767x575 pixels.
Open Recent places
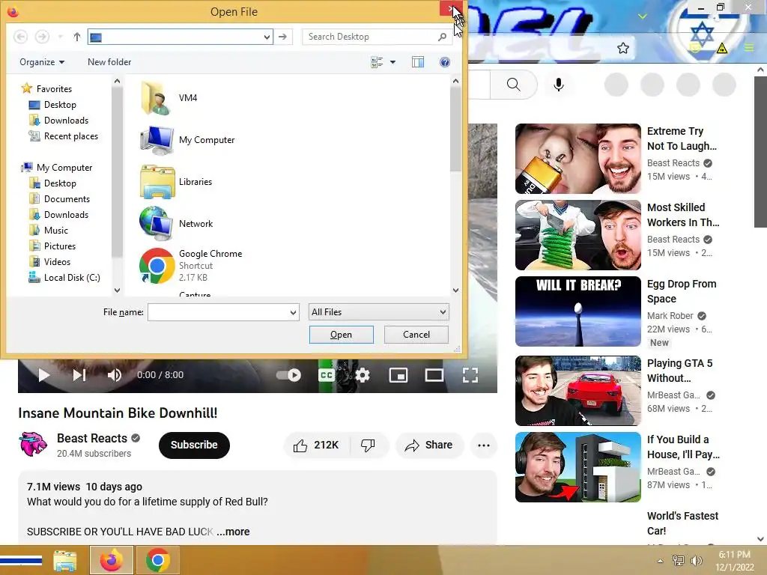pos(63,136)
